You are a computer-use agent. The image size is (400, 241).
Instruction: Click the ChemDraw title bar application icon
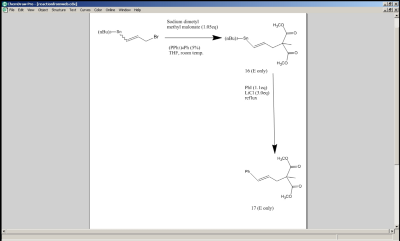4,4
